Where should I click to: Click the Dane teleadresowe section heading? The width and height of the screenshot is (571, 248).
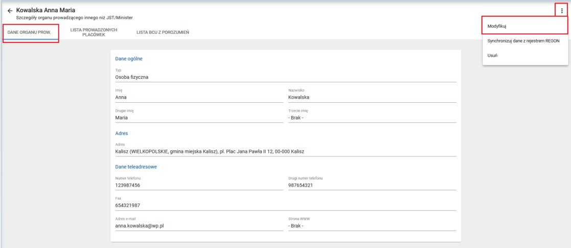136,167
